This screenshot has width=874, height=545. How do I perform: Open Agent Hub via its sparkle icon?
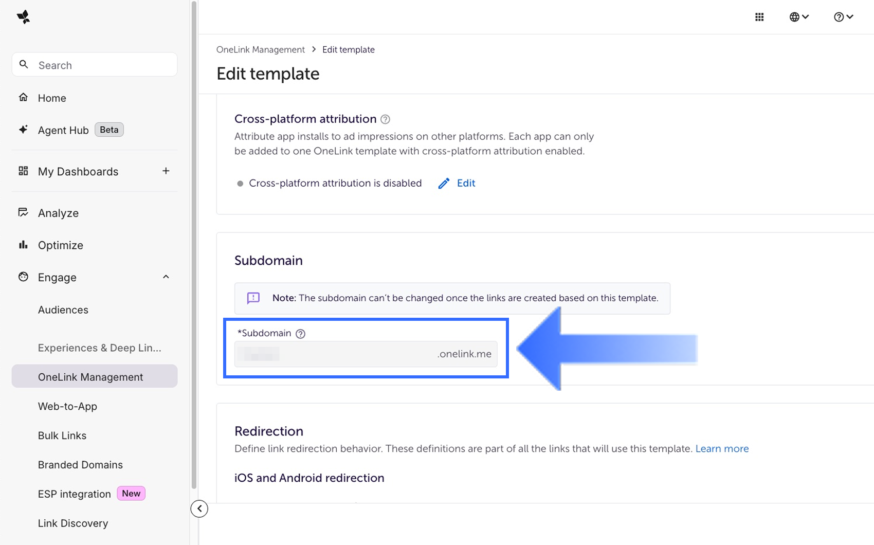click(x=23, y=130)
